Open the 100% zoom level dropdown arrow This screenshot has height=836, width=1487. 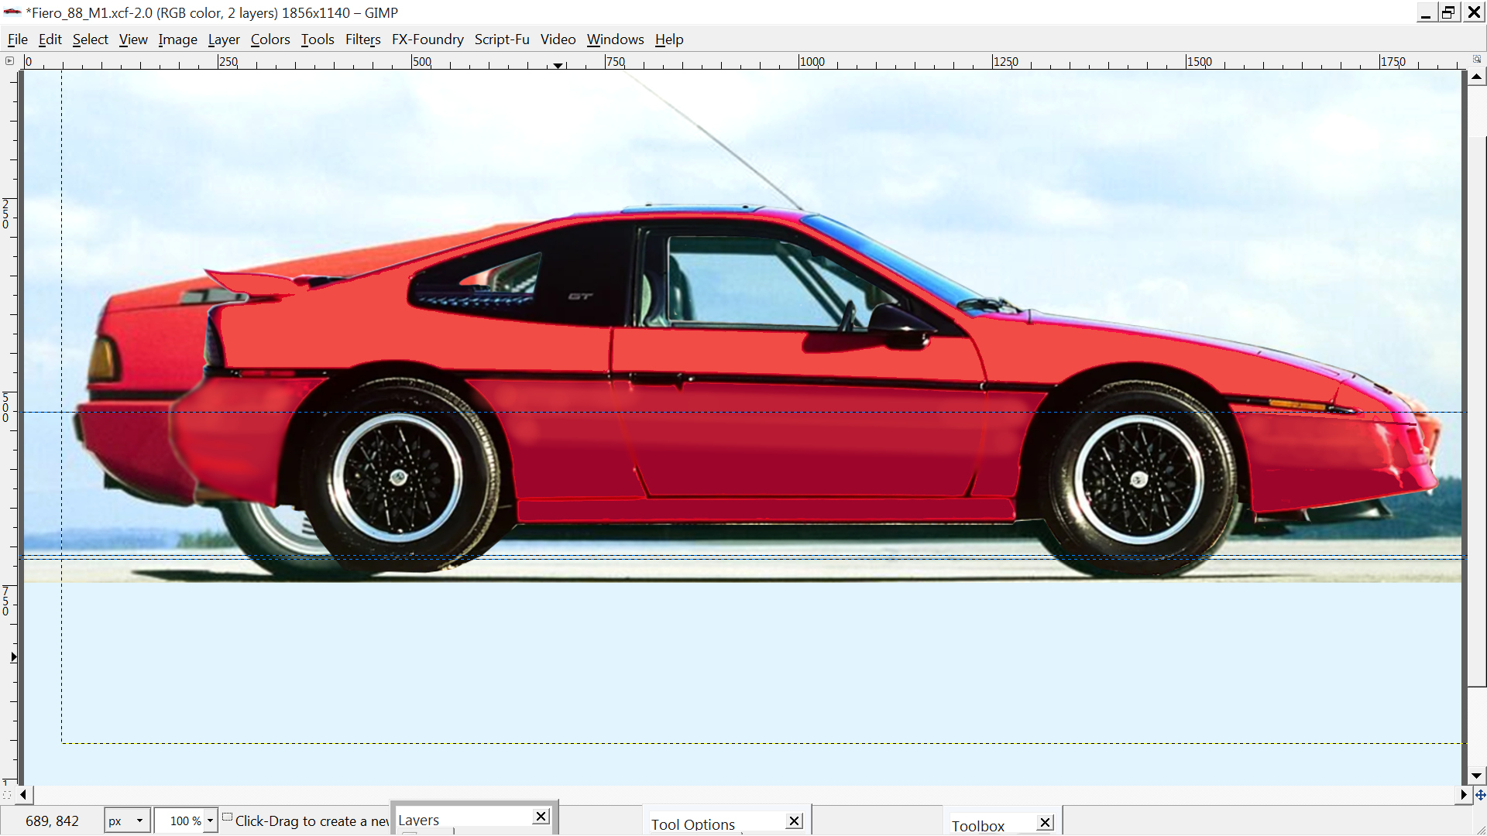coord(210,821)
